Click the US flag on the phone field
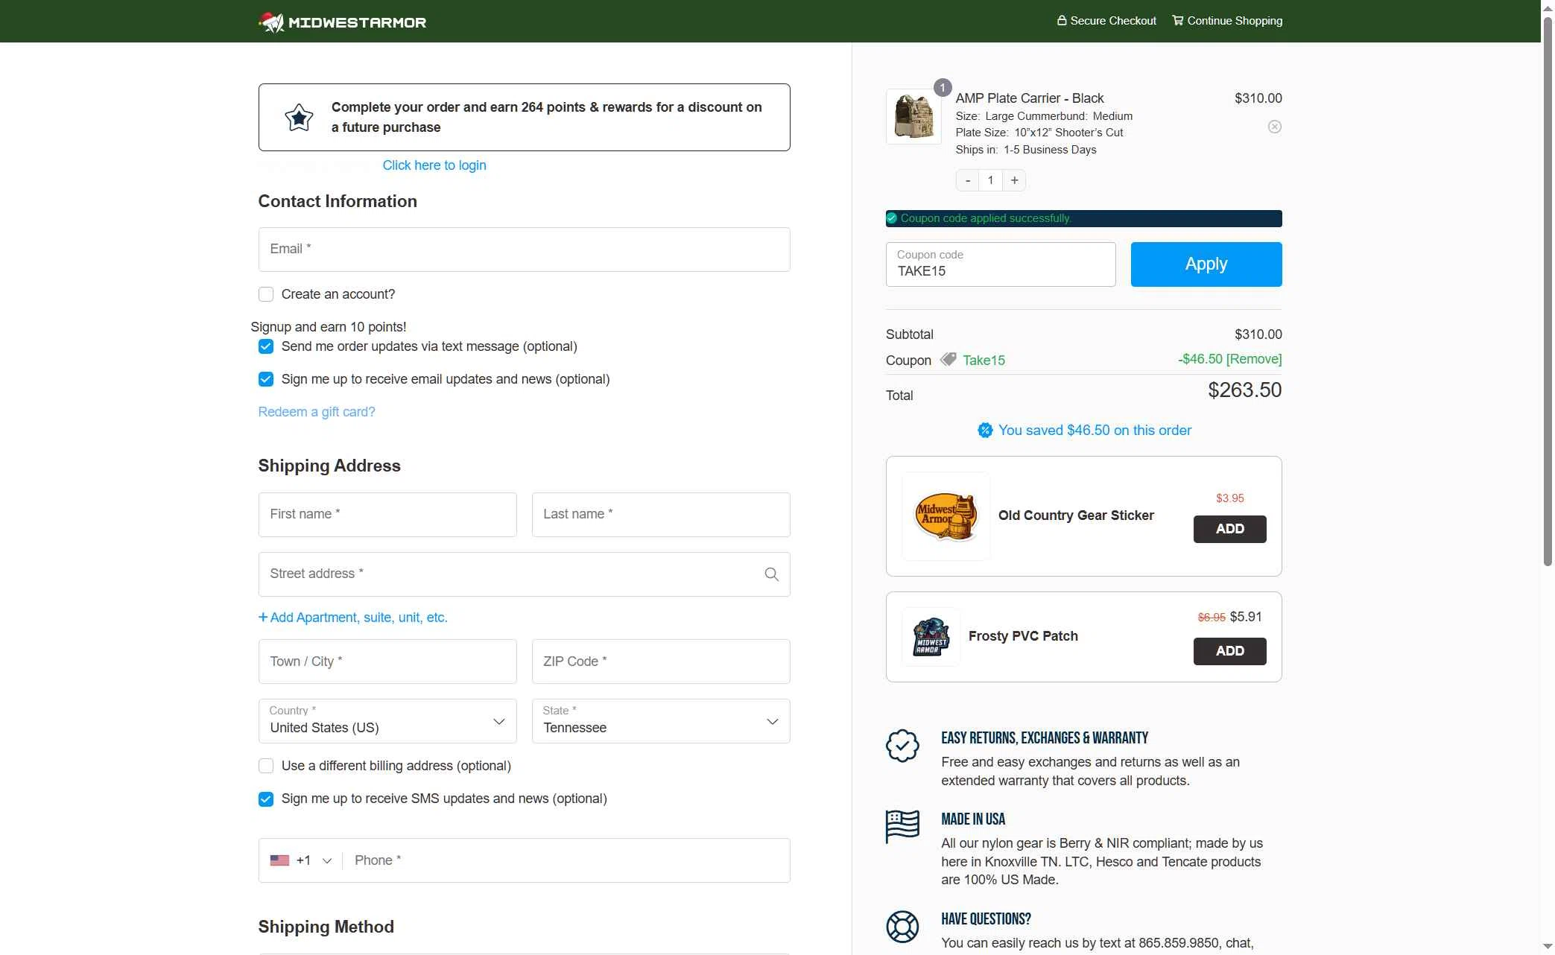1555x955 pixels. click(279, 860)
